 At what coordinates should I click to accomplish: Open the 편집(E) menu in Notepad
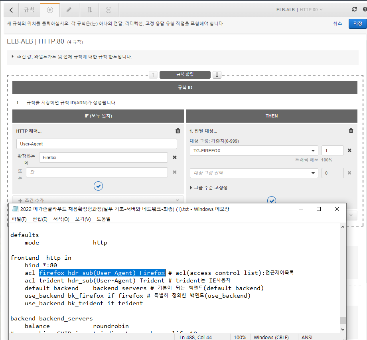pos(40,219)
